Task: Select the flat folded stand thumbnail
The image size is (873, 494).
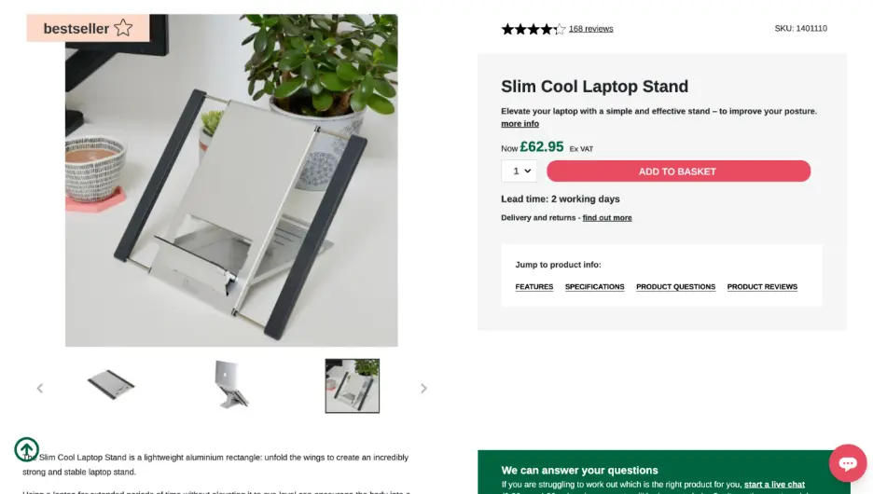Action: 111,385
